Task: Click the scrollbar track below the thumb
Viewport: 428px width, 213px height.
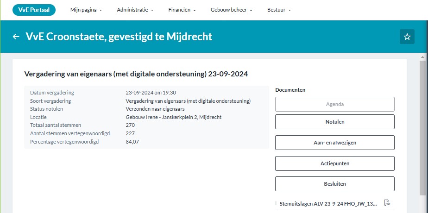Action: [x=423, y=204]
